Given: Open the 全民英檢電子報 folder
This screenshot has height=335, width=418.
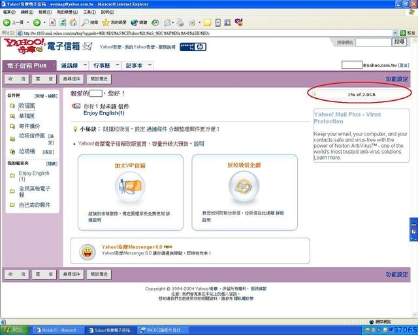Looking at the screenshot, I should point(35,192).
